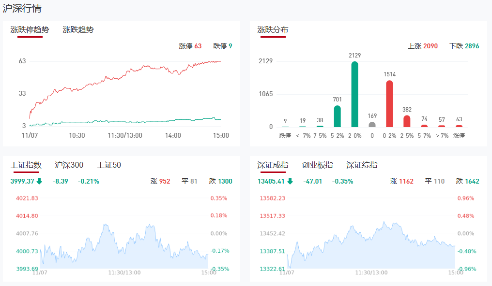492x286 pixels.
Task: Click the 上涨 2090 summary label
Action: [x=423, y=46]
